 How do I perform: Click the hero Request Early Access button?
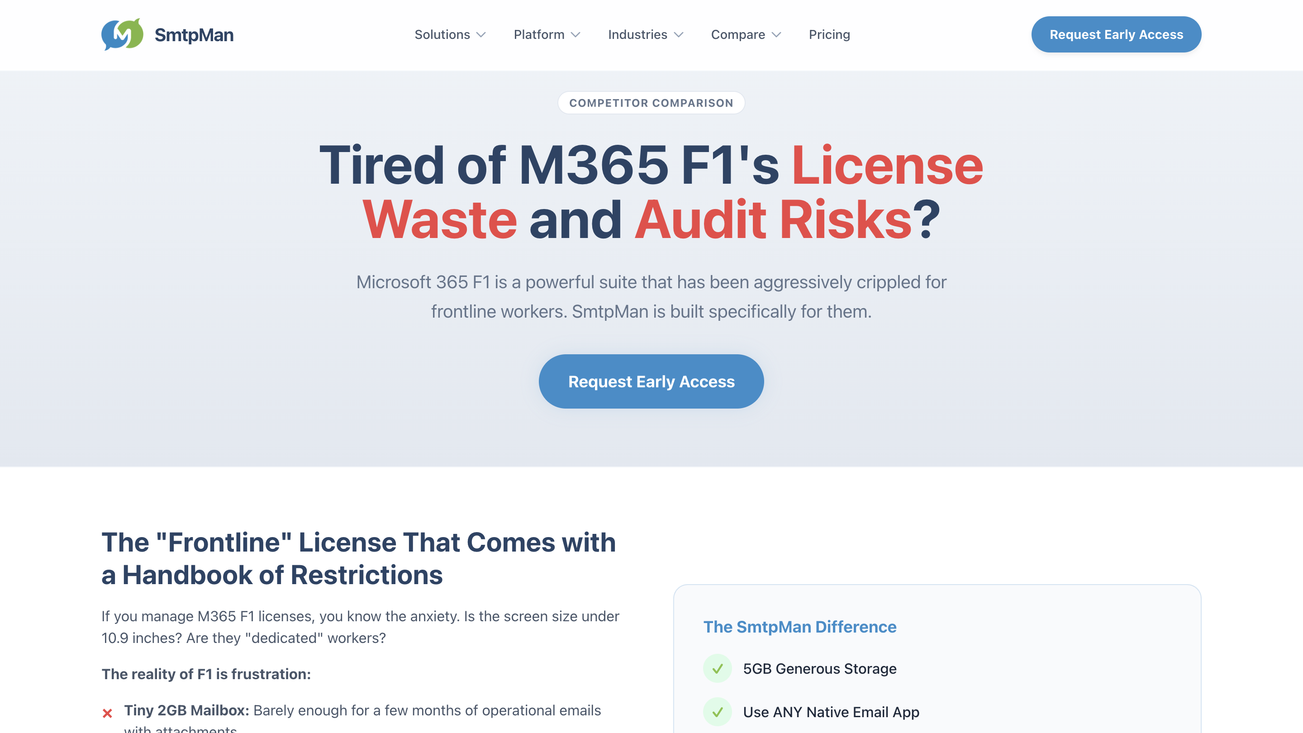pos(651,381)
